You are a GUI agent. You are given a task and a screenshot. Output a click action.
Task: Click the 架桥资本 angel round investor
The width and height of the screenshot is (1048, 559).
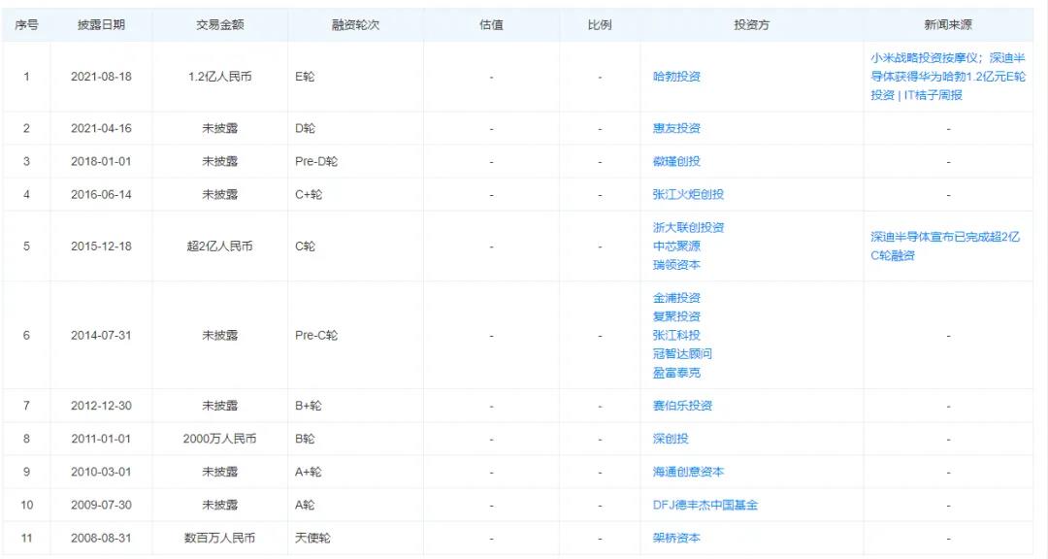click(x=676, y=538)
